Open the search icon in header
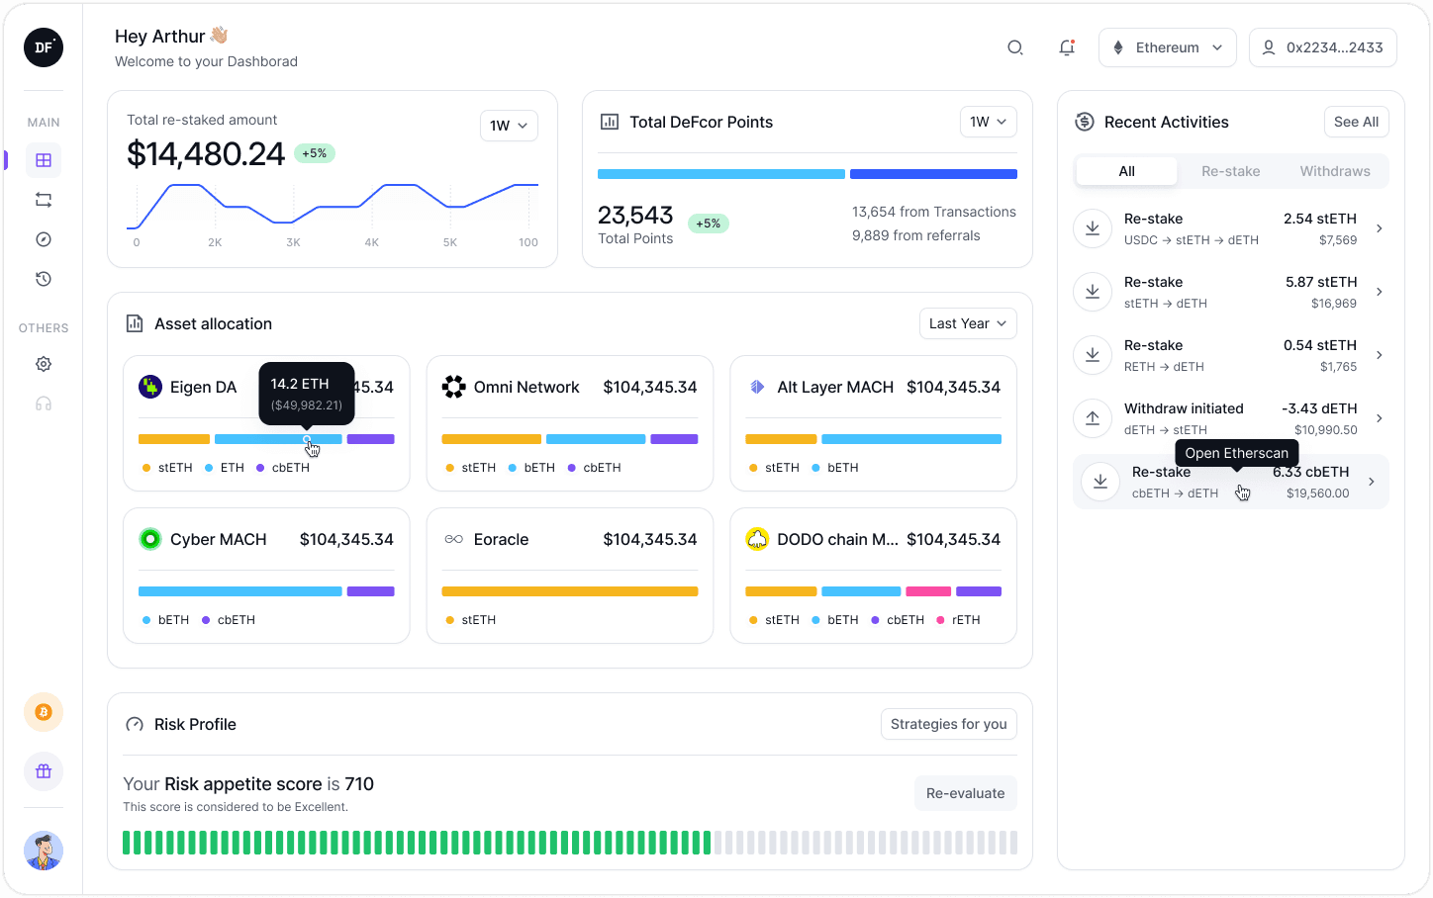Image resolution: width=1433 pixels, height=898 pixels. [x=1014, y=47]
